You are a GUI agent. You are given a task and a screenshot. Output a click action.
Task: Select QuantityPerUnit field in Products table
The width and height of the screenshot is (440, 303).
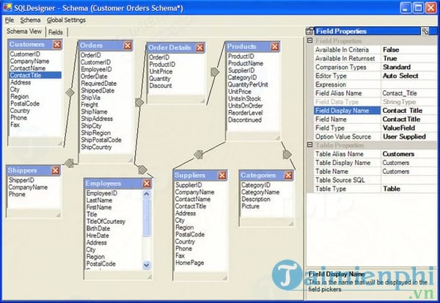click(248, 84)
